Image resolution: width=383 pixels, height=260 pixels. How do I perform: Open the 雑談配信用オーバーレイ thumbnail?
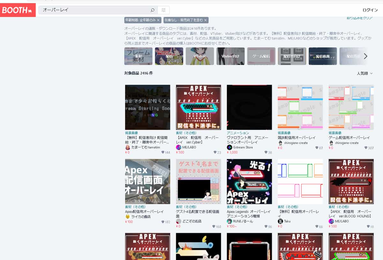tap(300, 107)
